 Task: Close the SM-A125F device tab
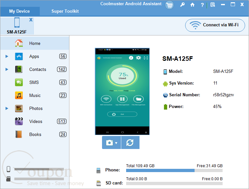coord(31,20)
